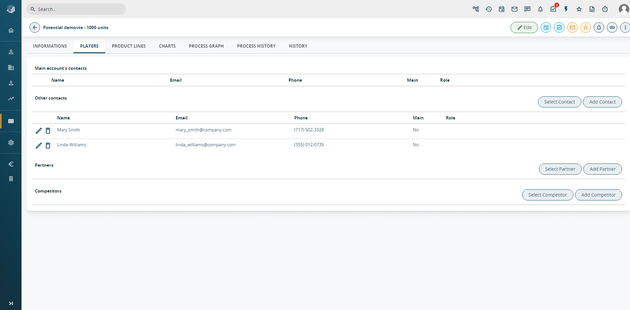Select the Players tab
This screenshot has height=310, width=630.
click(89, 46)
